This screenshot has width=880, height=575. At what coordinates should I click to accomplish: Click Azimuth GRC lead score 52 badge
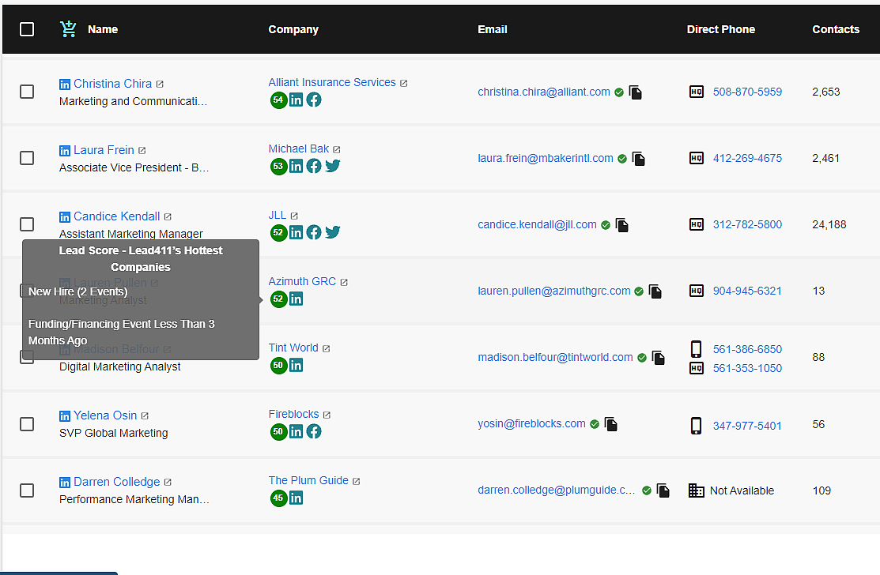(x=278, y=299)
